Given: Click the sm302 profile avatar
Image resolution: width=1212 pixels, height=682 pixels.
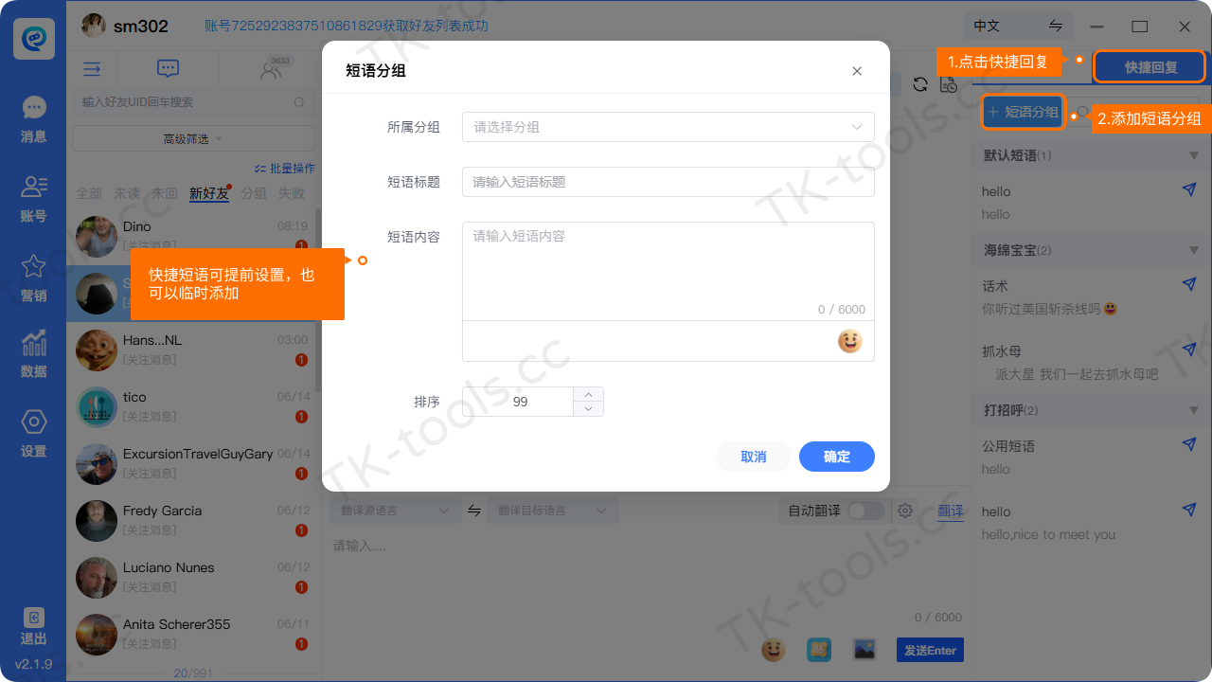Looking at the screenshot, I should pyautogui.click(x=94, y=26).
